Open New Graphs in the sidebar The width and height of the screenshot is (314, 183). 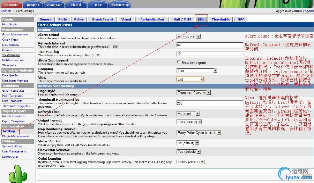coord(10,24)
